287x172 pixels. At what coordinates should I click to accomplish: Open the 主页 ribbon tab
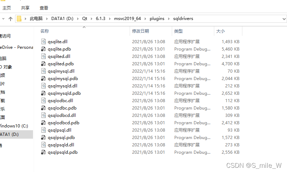(x=7, y=8)
